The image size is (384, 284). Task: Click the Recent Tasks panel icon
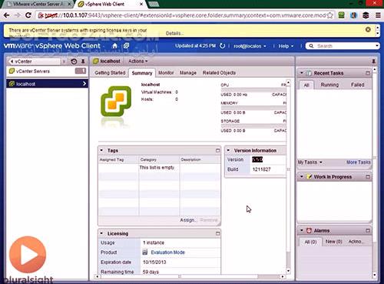[x=309, y=73]
